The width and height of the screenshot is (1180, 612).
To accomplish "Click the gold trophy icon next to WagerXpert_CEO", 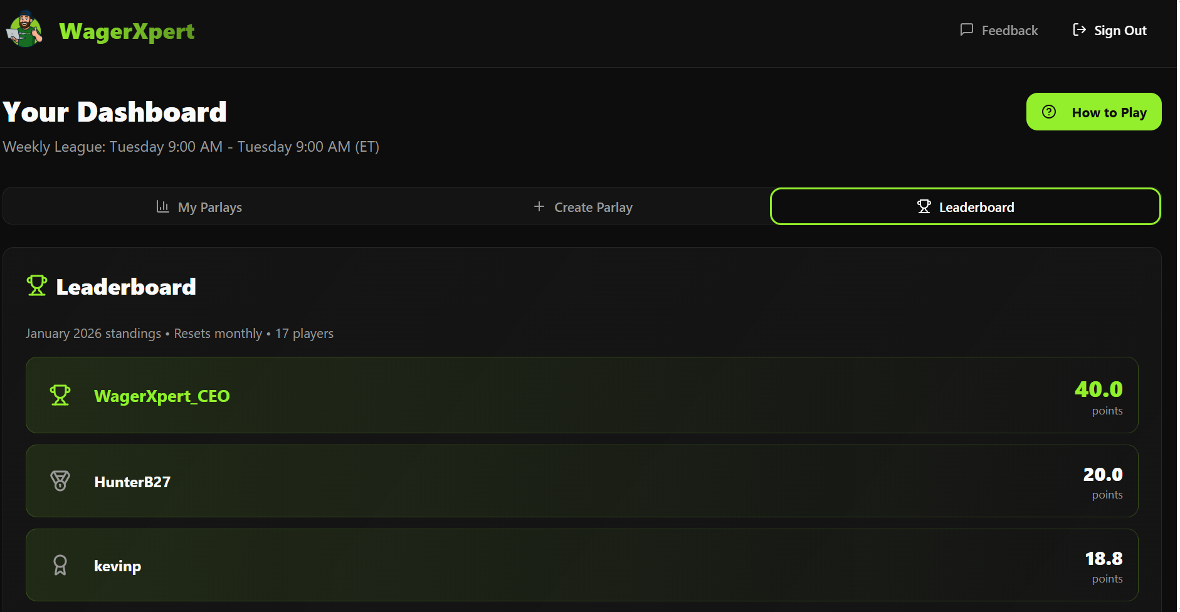I will 60,395.
